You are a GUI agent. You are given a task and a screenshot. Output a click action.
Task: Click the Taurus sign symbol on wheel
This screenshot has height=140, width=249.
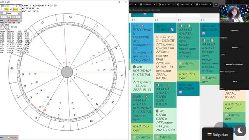coord(116,47)
